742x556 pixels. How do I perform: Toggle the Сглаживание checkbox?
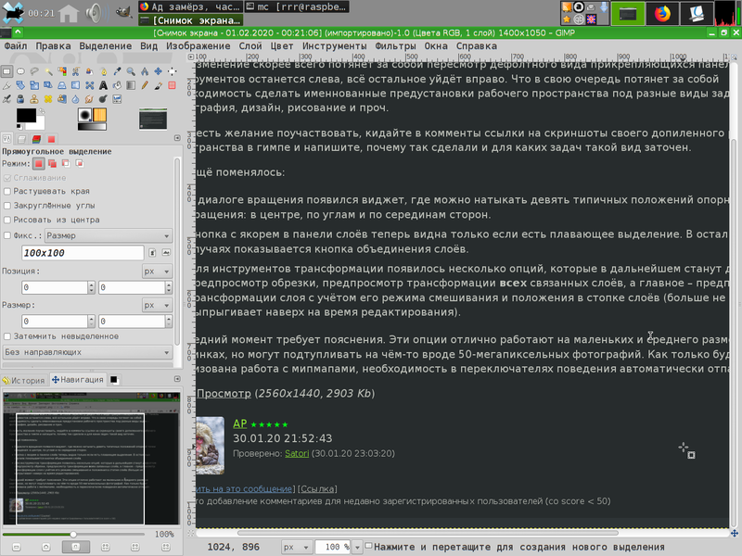click(x=7, y=178)
